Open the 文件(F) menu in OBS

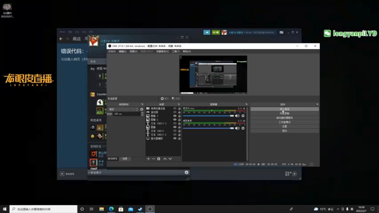point(112,52)
